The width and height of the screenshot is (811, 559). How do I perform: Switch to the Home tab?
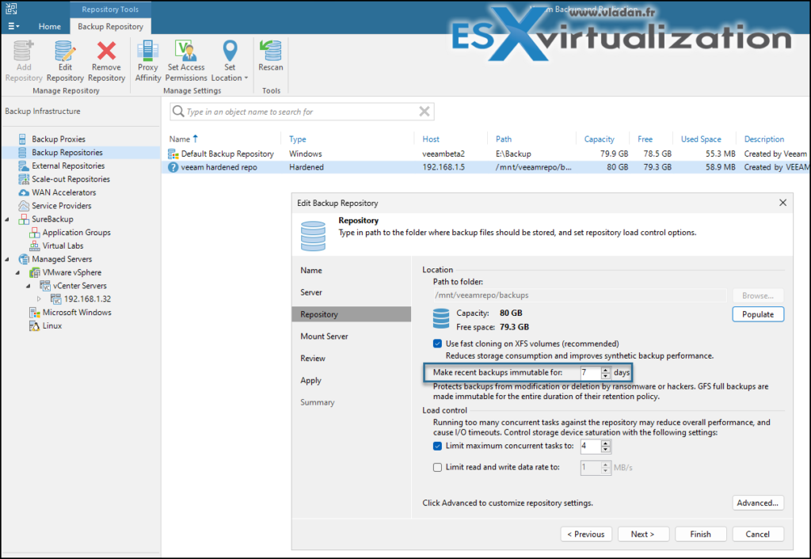pos(49,25)
